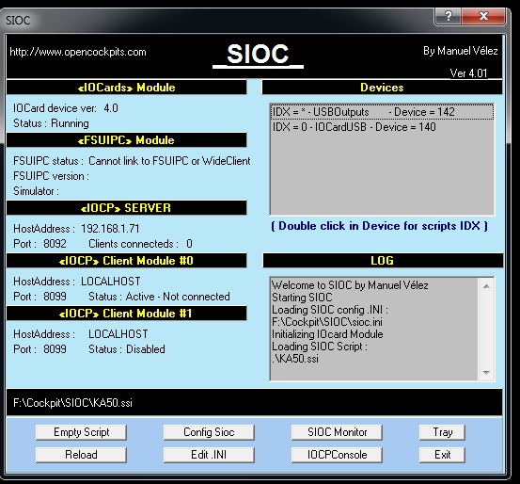Click the LOG panel header
Viewport: 520px width, 484px height.
pos(383,261)
